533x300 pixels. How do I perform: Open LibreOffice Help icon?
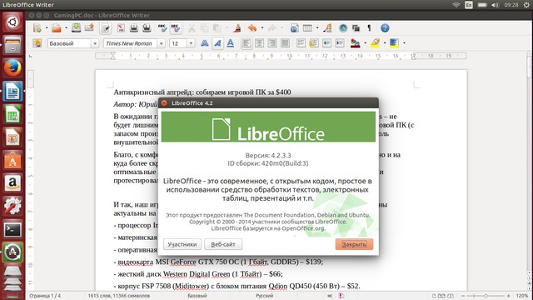point(385,28)
